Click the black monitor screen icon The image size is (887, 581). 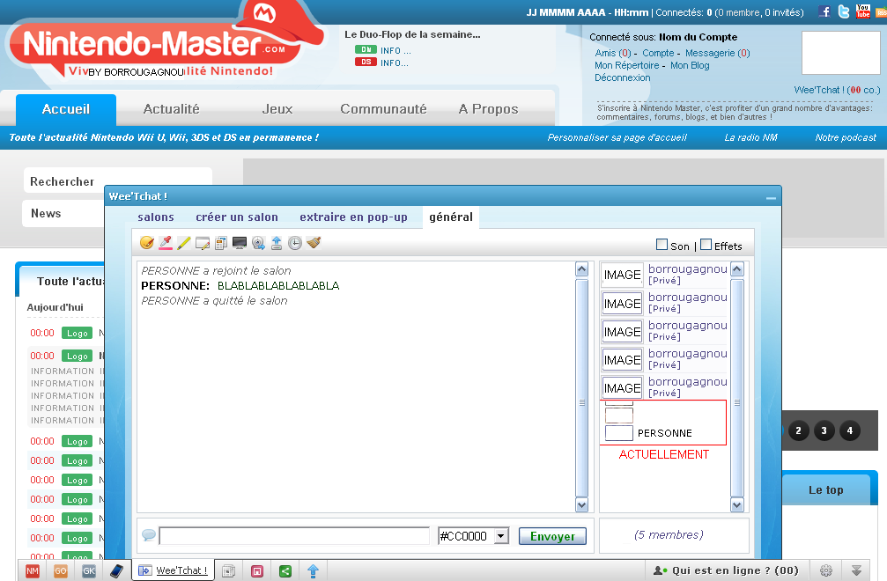pos(240,243)
